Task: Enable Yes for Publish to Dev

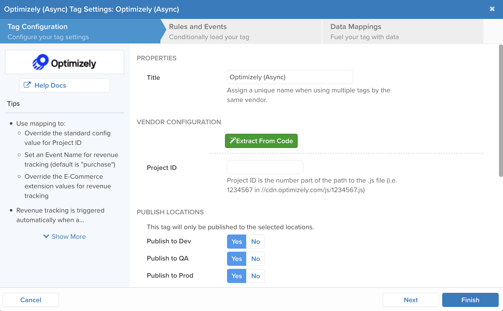Action: pos(237,242)
